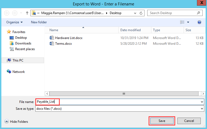Click the horizontal scrollbar thumb
Screen dimensions: 207x129
(x=124, y=94)
